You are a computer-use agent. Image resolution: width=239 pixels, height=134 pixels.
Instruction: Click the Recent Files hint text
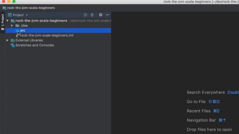(199, 111)
